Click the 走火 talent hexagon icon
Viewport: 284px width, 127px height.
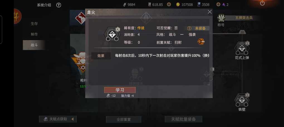(x=112, y=34)
